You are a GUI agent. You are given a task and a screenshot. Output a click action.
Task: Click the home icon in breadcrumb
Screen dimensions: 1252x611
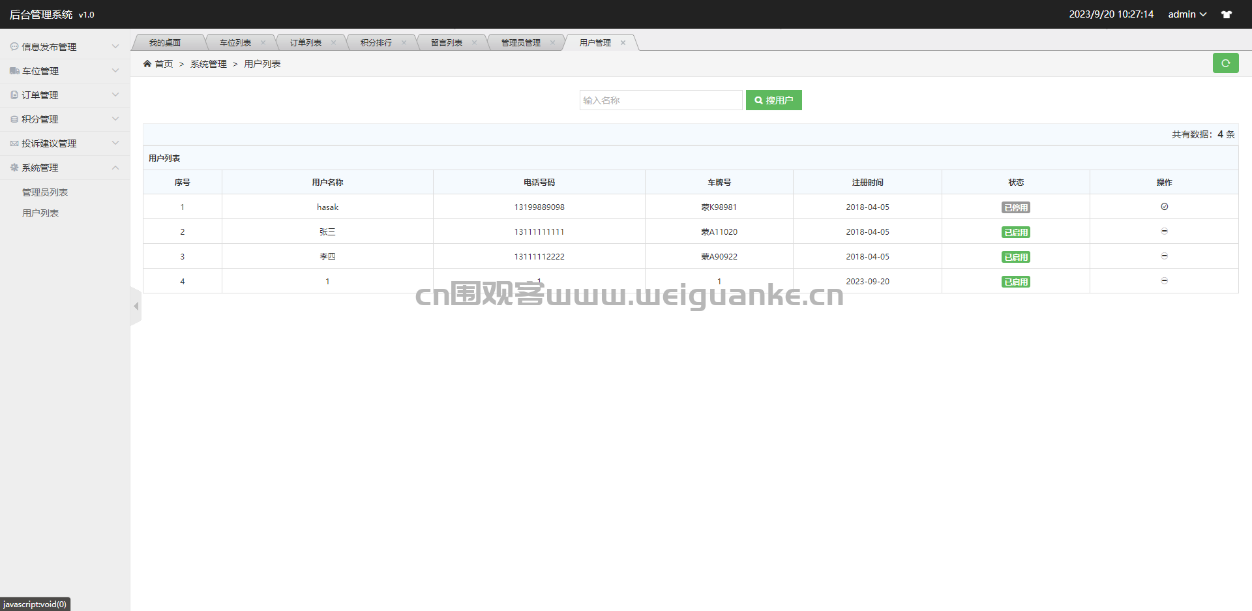[147, 63]
